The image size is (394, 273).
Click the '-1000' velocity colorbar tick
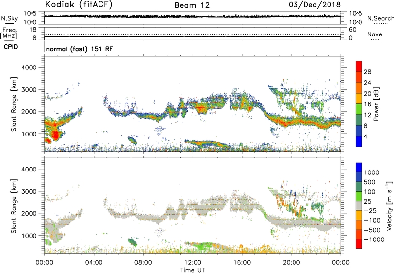pos(374,239)
